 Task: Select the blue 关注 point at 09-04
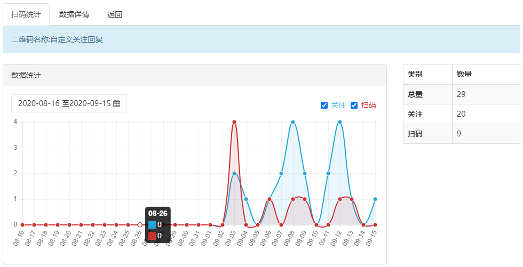tap(246, 199)
